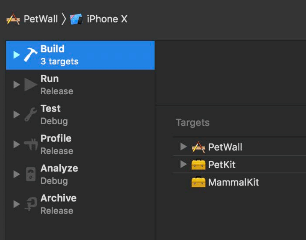Expand the Build action disclosure triangle

pos(16,55)
